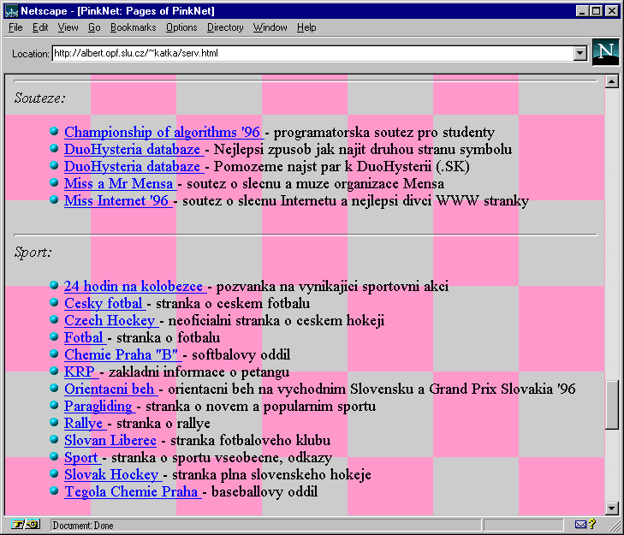Open the View menu
Viewport: 624px width, 535px height.
point(68,27)
